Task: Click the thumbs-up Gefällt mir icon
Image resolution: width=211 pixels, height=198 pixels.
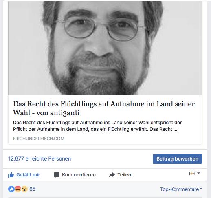Action: [x=11, y=175]
